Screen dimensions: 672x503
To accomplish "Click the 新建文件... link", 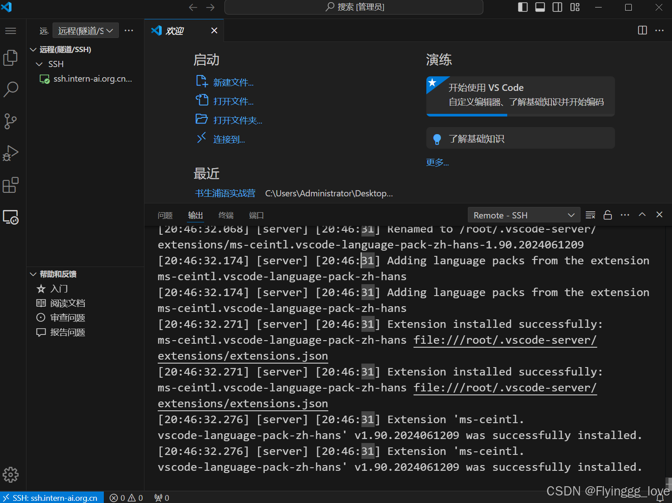I will [x=233, y=83].
